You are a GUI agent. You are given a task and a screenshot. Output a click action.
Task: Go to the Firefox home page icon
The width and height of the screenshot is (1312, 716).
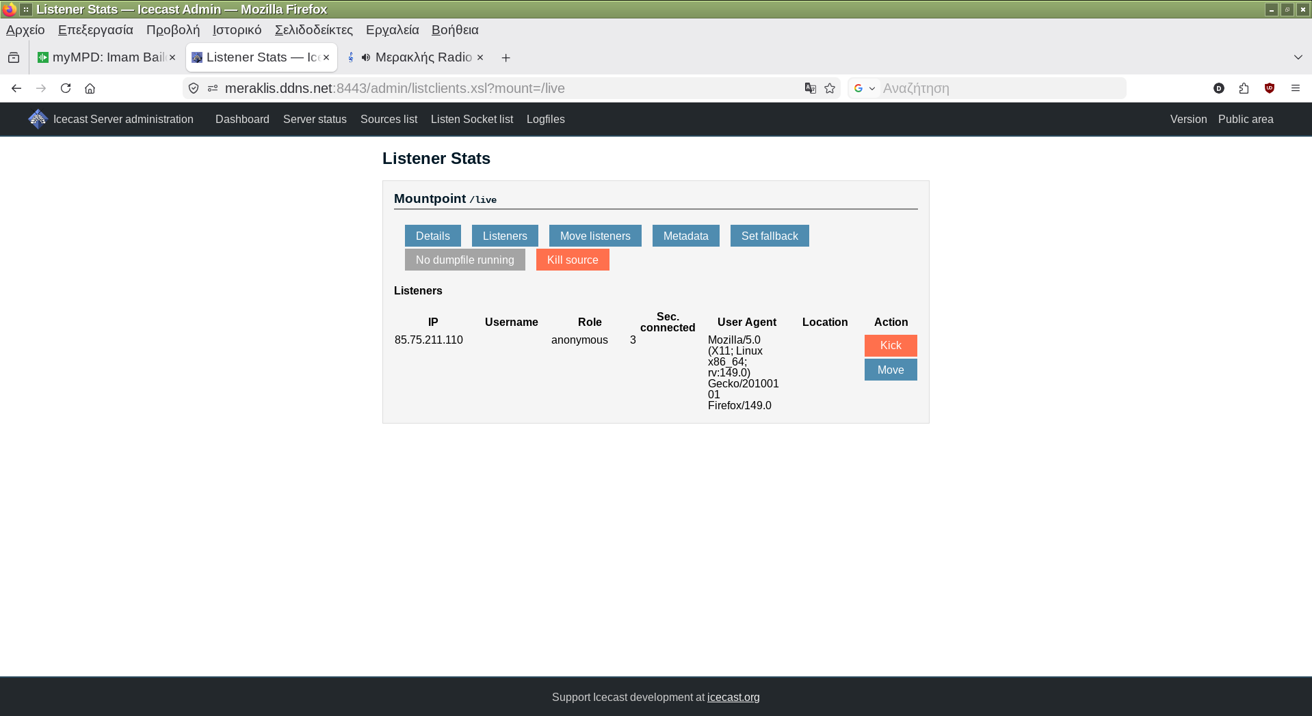click(x=90, y=88)
